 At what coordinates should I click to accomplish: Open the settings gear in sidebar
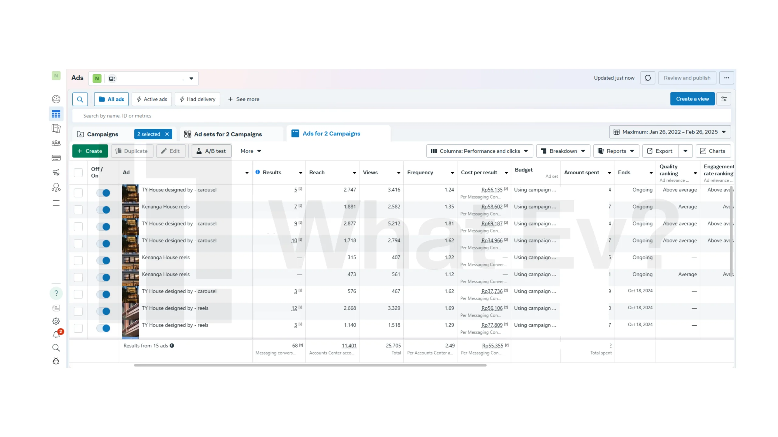click(x=56, y=321)
